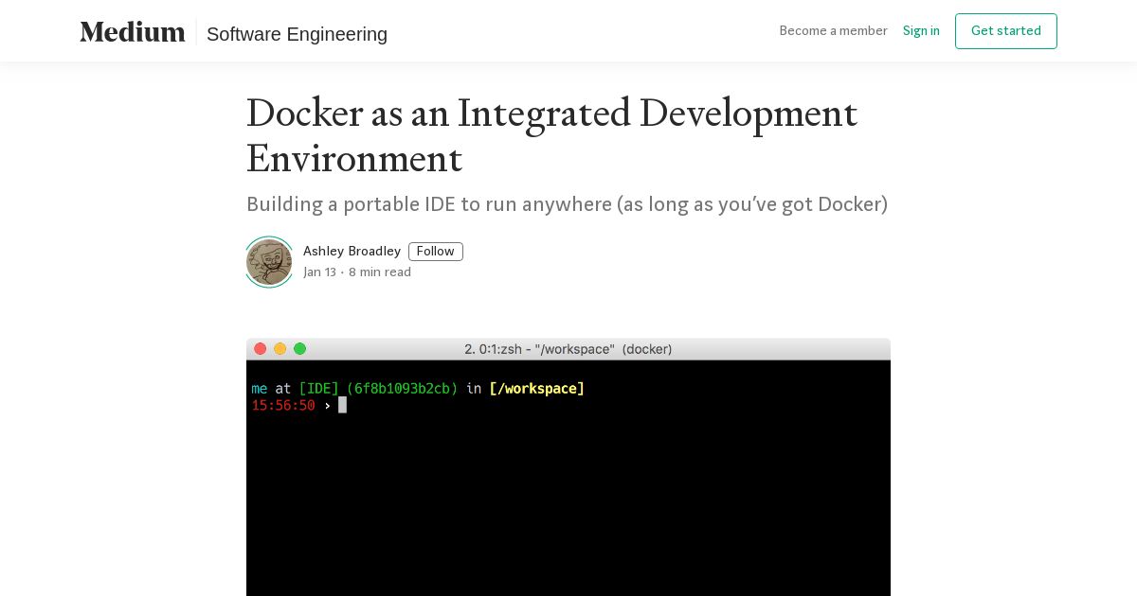The image size is (1137, 596).
Task: Click Become a member link
Action: 833,31
